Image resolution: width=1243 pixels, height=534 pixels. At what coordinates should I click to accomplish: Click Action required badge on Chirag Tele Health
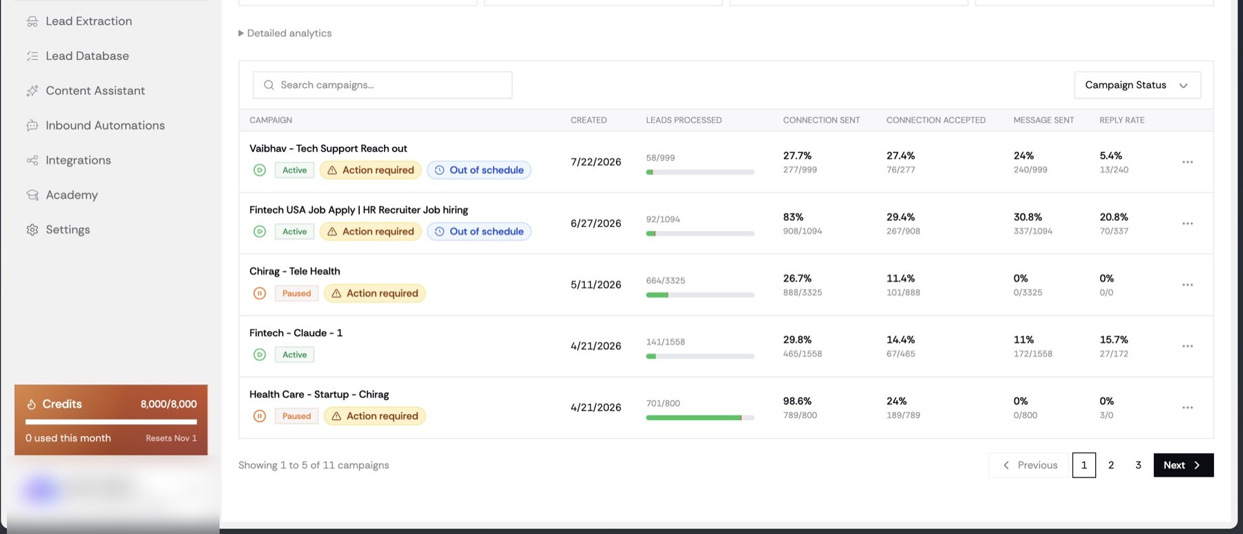coord(375,293)
